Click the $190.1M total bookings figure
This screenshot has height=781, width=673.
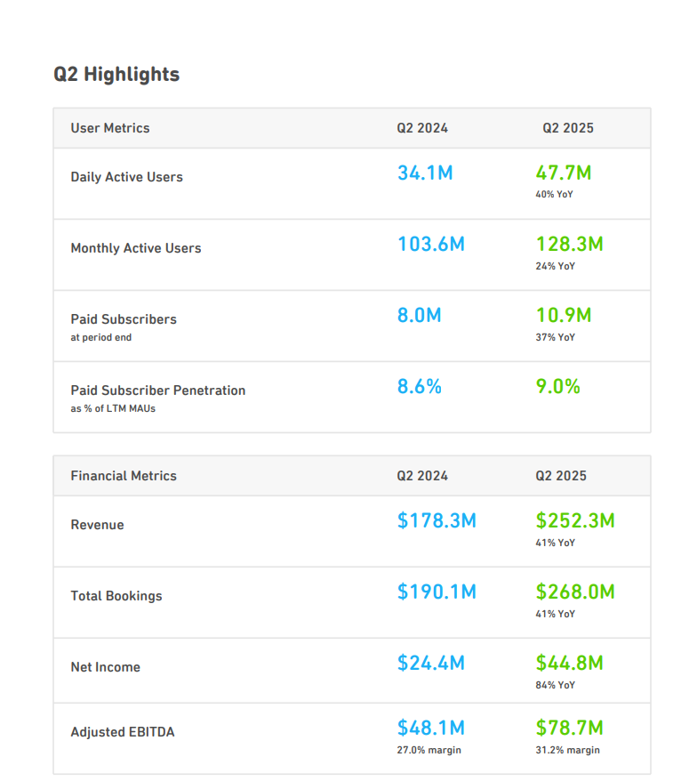[437, 592]
